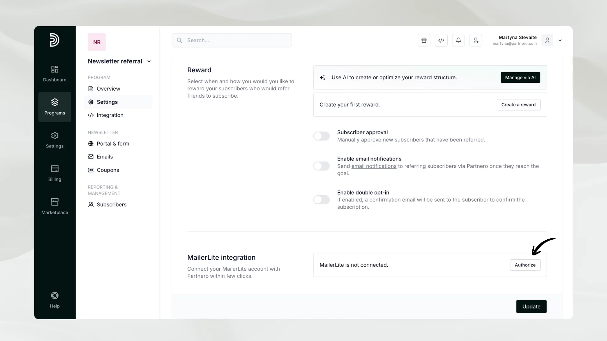Open the profile account dropdown chevron

pyautogui.click(x=560, y=40)
